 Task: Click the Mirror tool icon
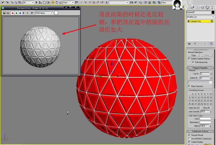click(131, 2)
